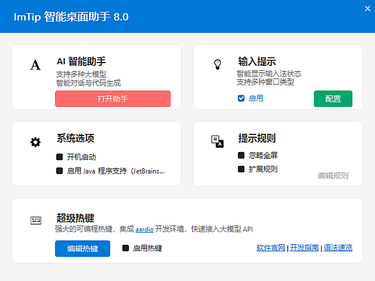The image size is (375, 281).
Task: Click the gear icon beside 系统选项
Action: click(36, 142)
